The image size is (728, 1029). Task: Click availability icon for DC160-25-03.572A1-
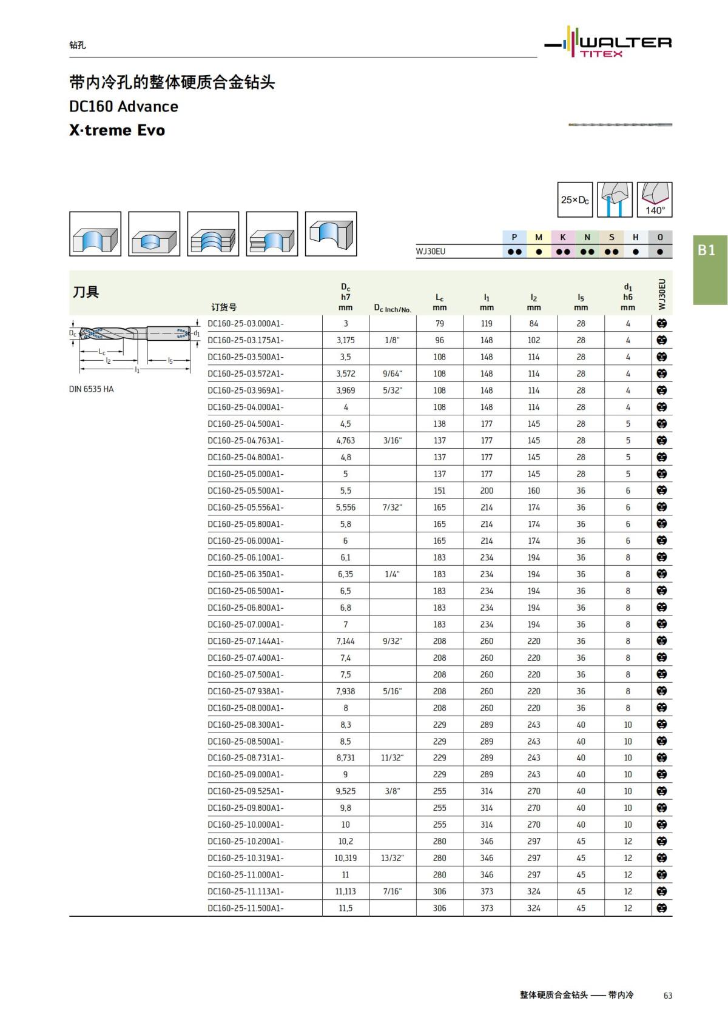662,374
